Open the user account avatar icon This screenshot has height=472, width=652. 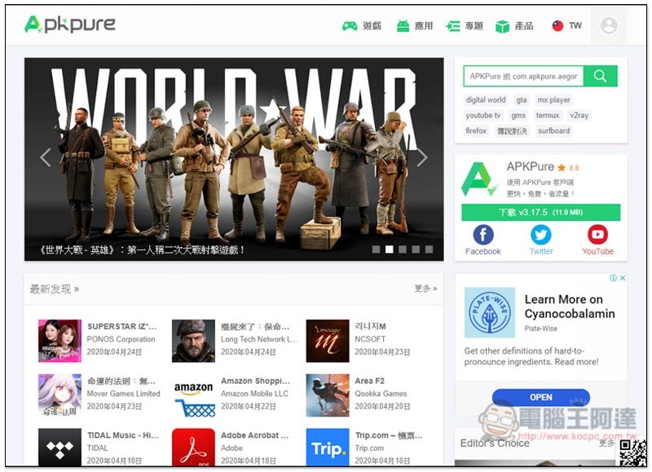click(x=609, y=26)
